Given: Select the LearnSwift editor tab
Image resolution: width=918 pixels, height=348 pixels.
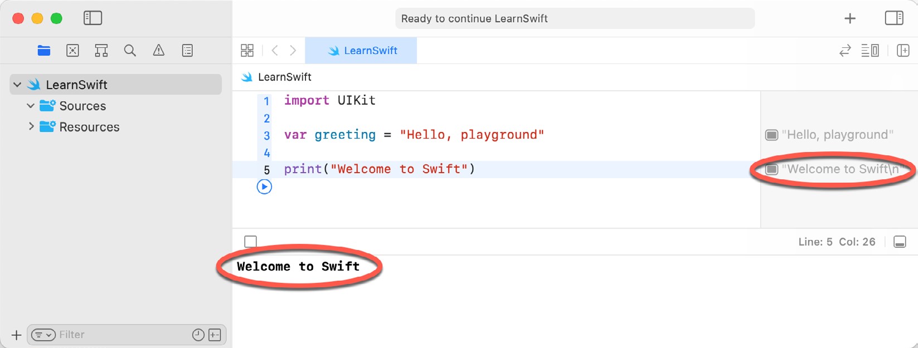Looking at the screenshot, I should pyautogui.click(x=361, y=51).
